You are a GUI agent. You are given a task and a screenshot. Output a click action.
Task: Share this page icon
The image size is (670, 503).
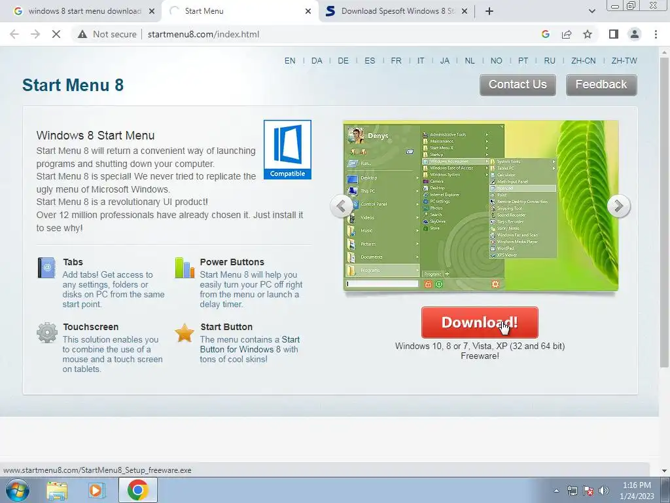567,34
